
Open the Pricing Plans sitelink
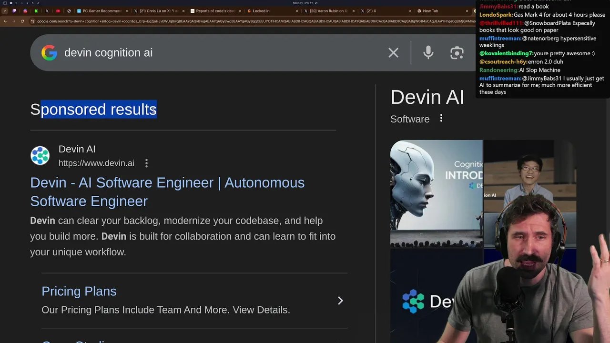[x=79, y=291]
